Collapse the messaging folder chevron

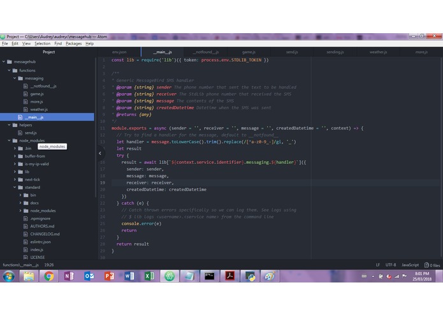[15, 78]
